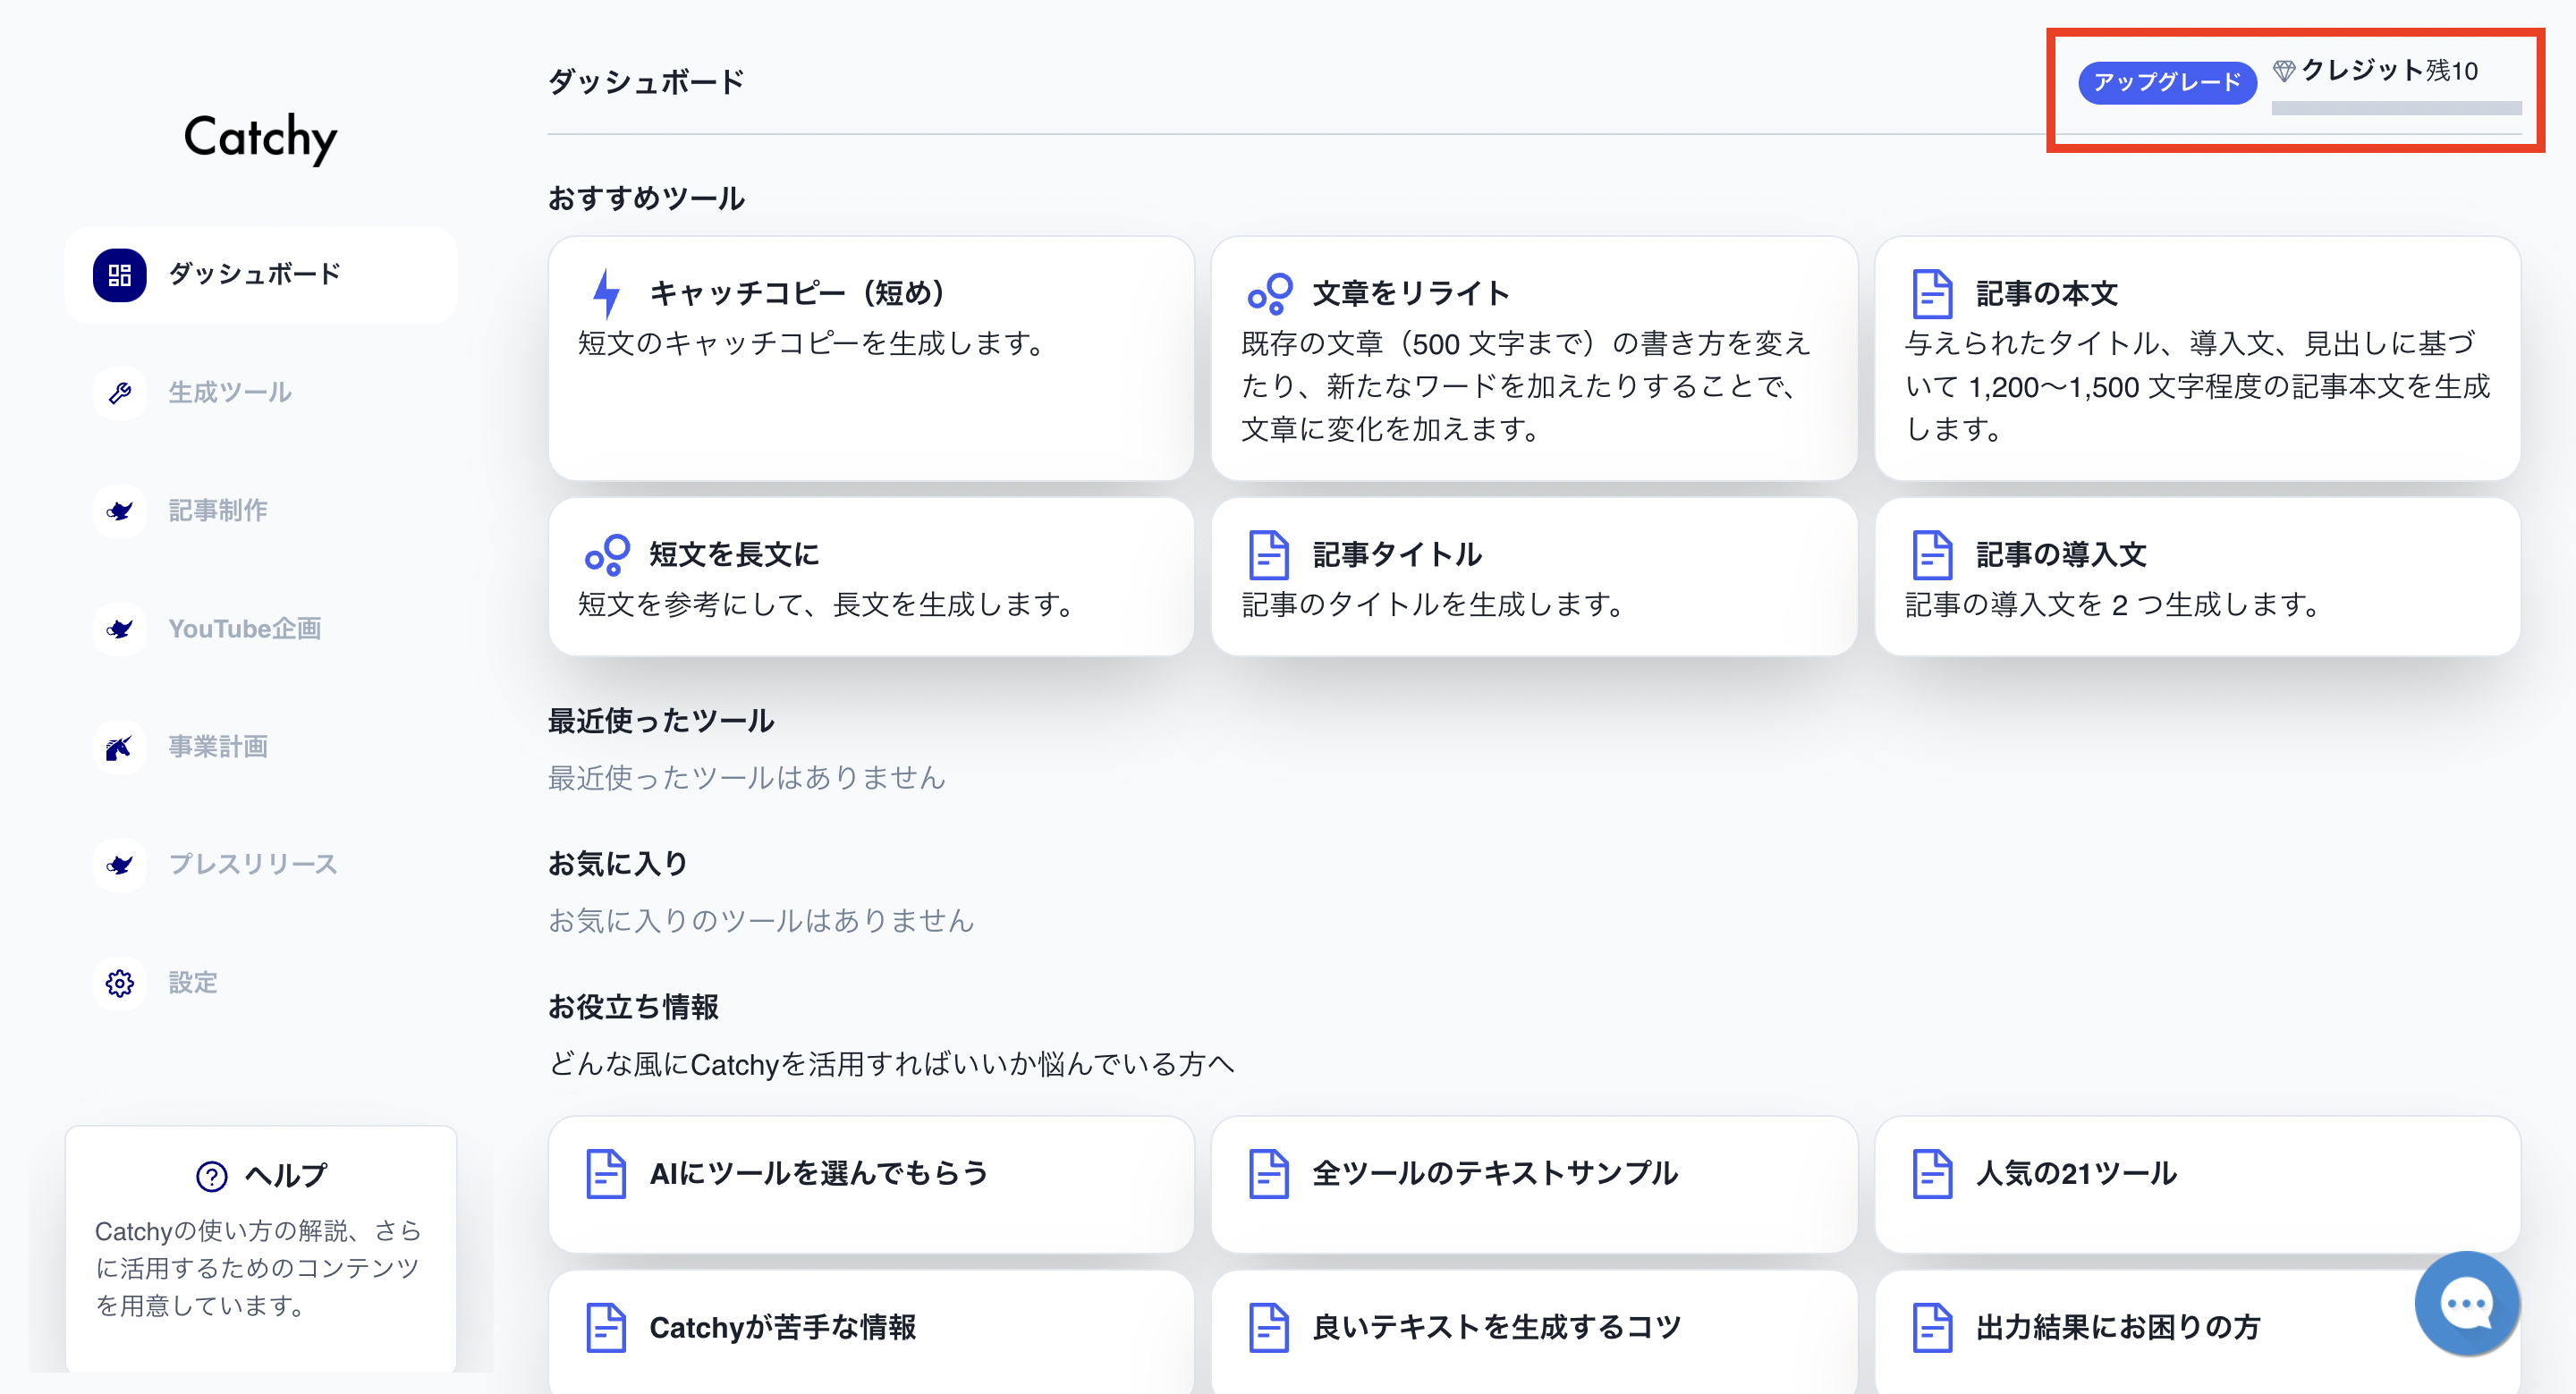Click the bubbles icon for 短文を長文に
Image resolution: width=2576 pixels, height=1394 pixels.
606,554
